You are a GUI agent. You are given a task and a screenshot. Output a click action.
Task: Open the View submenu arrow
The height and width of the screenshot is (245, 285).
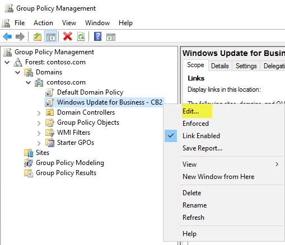point(277,164)
